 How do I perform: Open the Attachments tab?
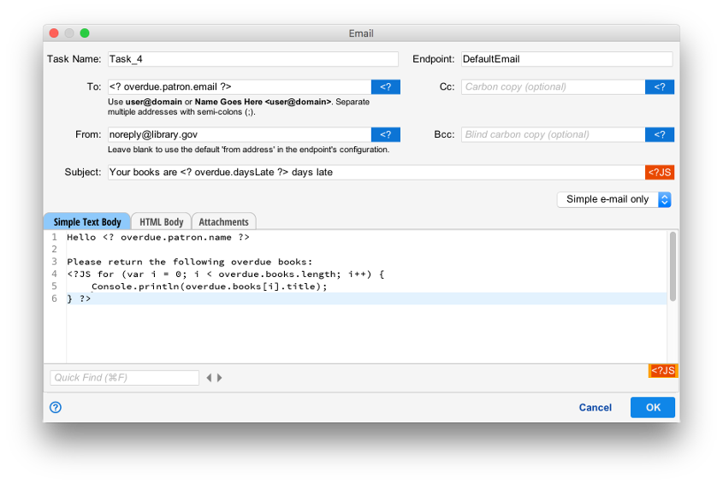[x=223, y=221]
